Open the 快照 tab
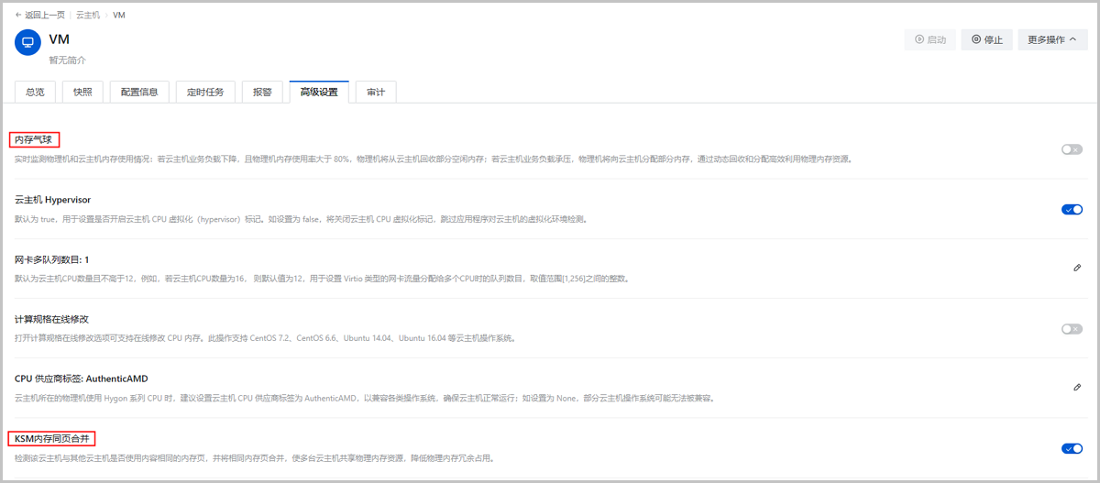The height and width of the screenshot is (483, 1100). [82, 93]
